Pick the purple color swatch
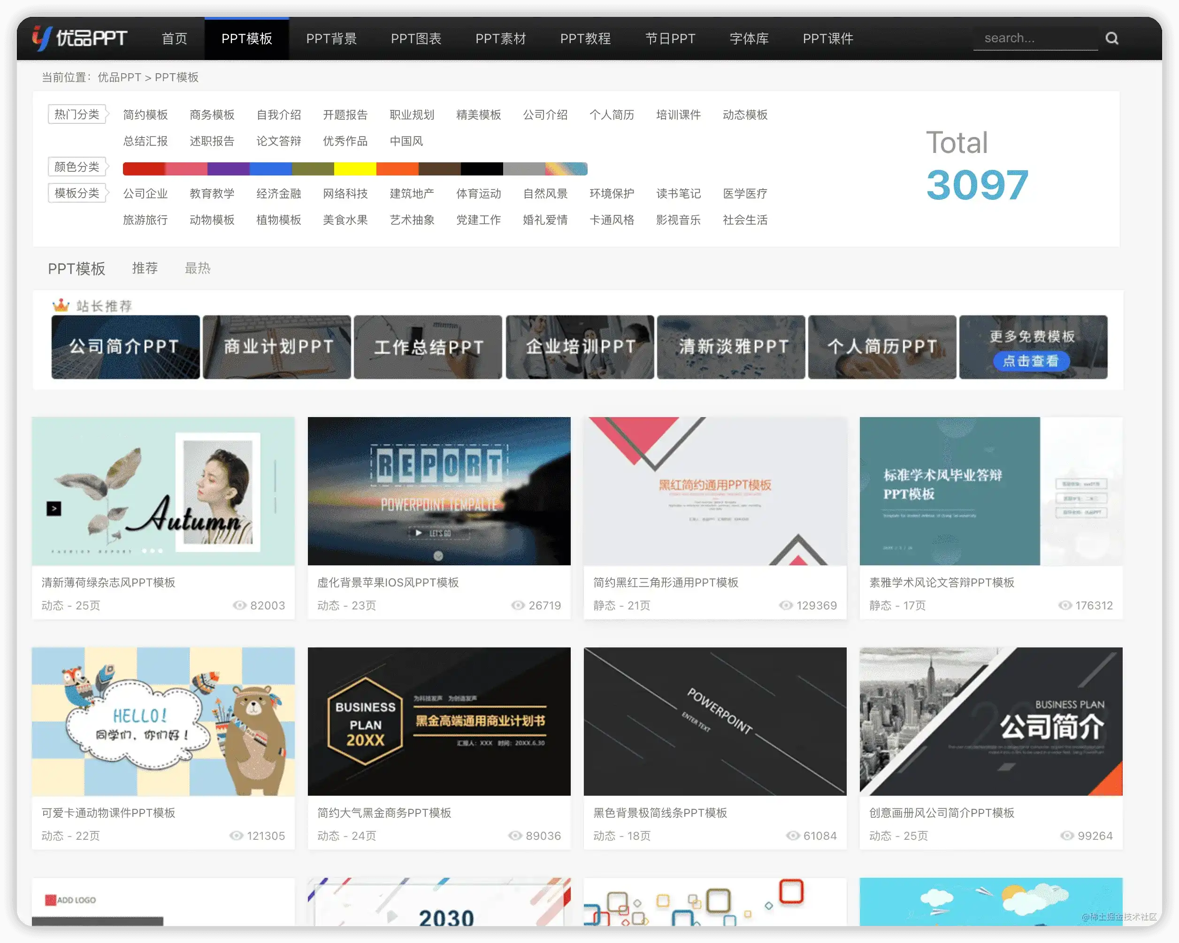 [x=228, y=168]
